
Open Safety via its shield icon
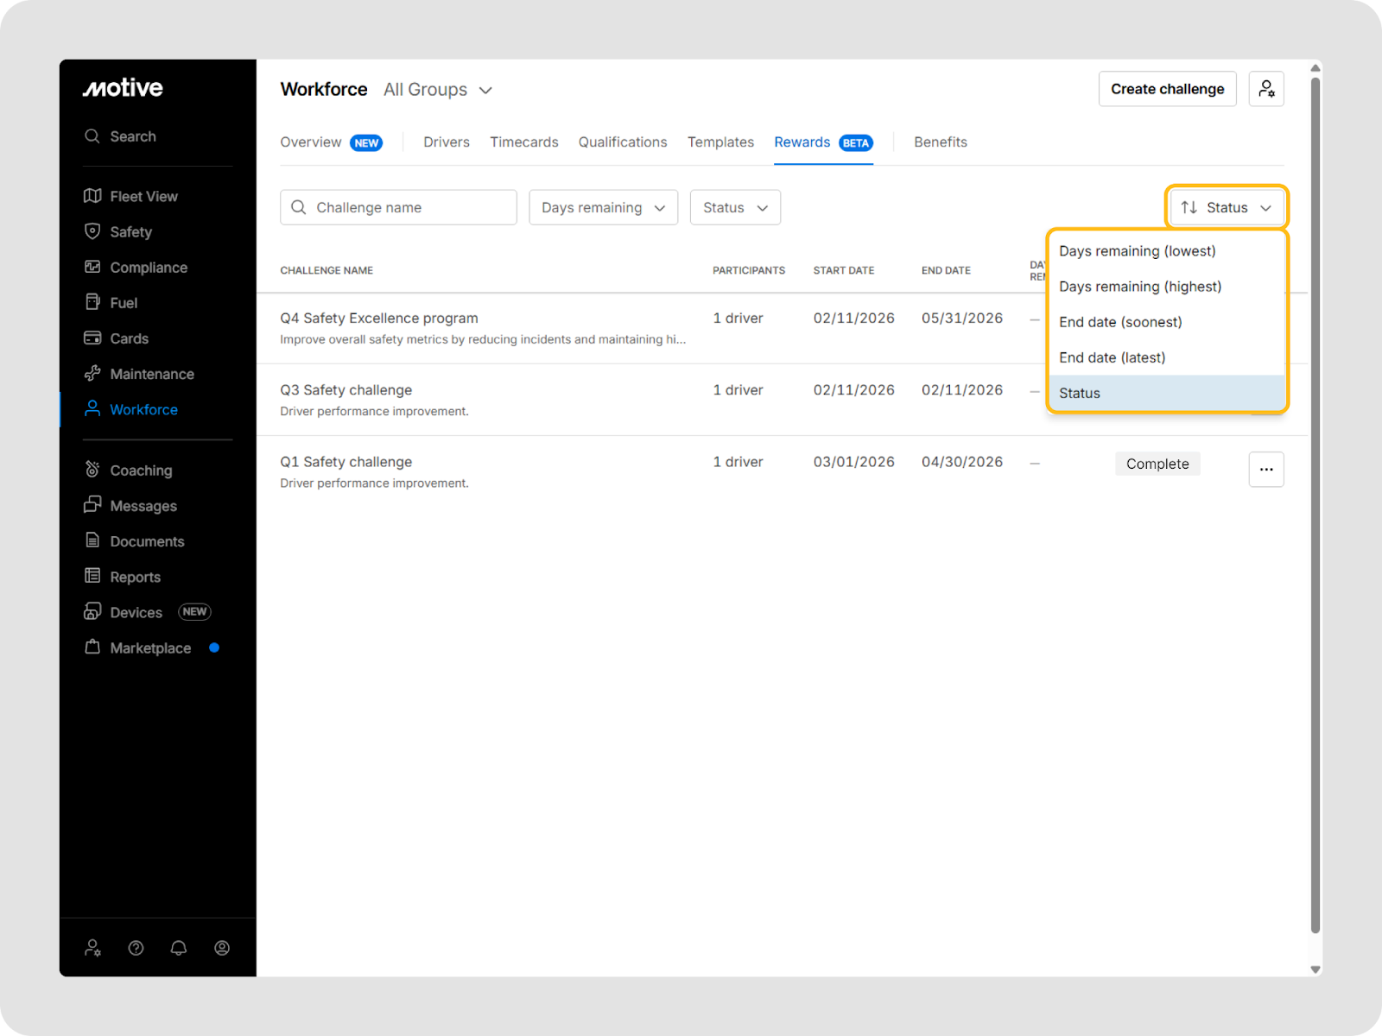click(x=92, y=231)
